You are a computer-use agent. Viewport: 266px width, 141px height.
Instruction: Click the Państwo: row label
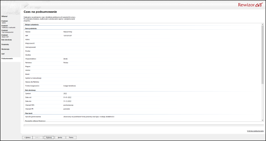(x=28, y=63)
